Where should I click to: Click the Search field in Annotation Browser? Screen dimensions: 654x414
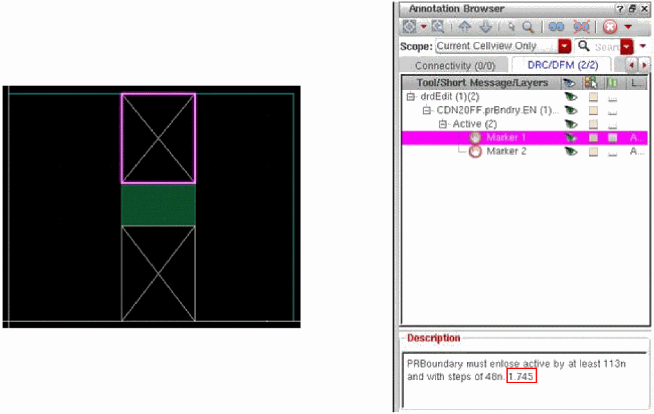pyautogui.click(x=606, y=47)
